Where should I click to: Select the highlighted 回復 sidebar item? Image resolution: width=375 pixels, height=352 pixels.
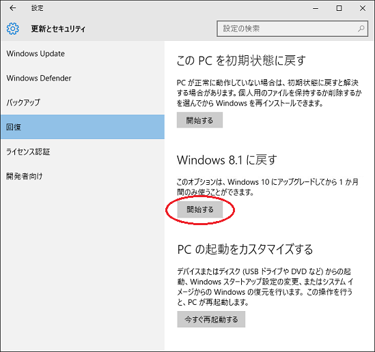click(83, 127)
